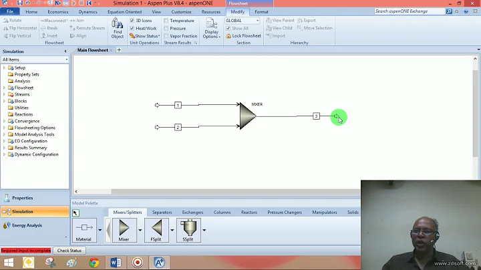Expand the Blocks tree node
Viewport: 481px width, 270px height.
point(4,102)
